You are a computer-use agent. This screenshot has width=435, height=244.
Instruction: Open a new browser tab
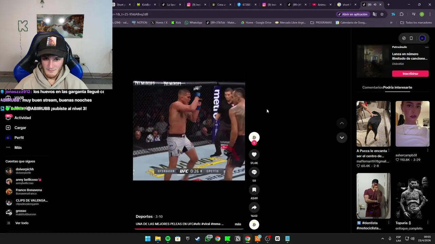coord(388,5)
